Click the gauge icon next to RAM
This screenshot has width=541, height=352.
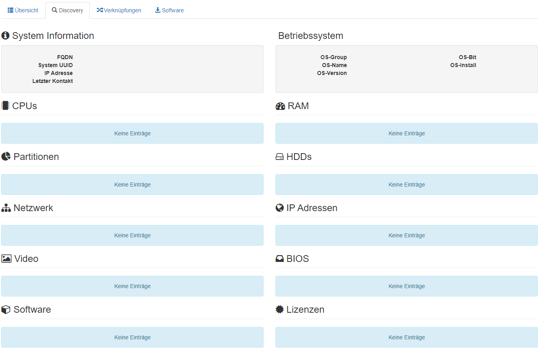coord(279,106)
